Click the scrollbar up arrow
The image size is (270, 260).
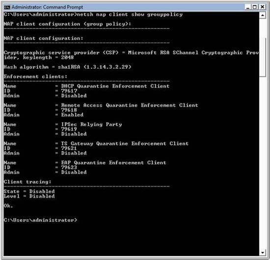point(262,15)
